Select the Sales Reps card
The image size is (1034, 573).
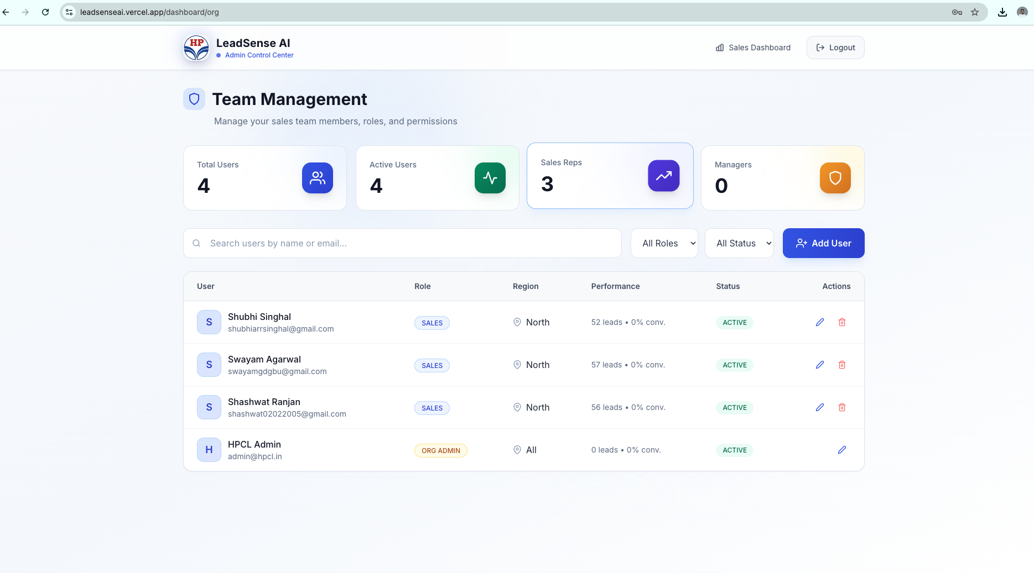(x=610, y=176)
